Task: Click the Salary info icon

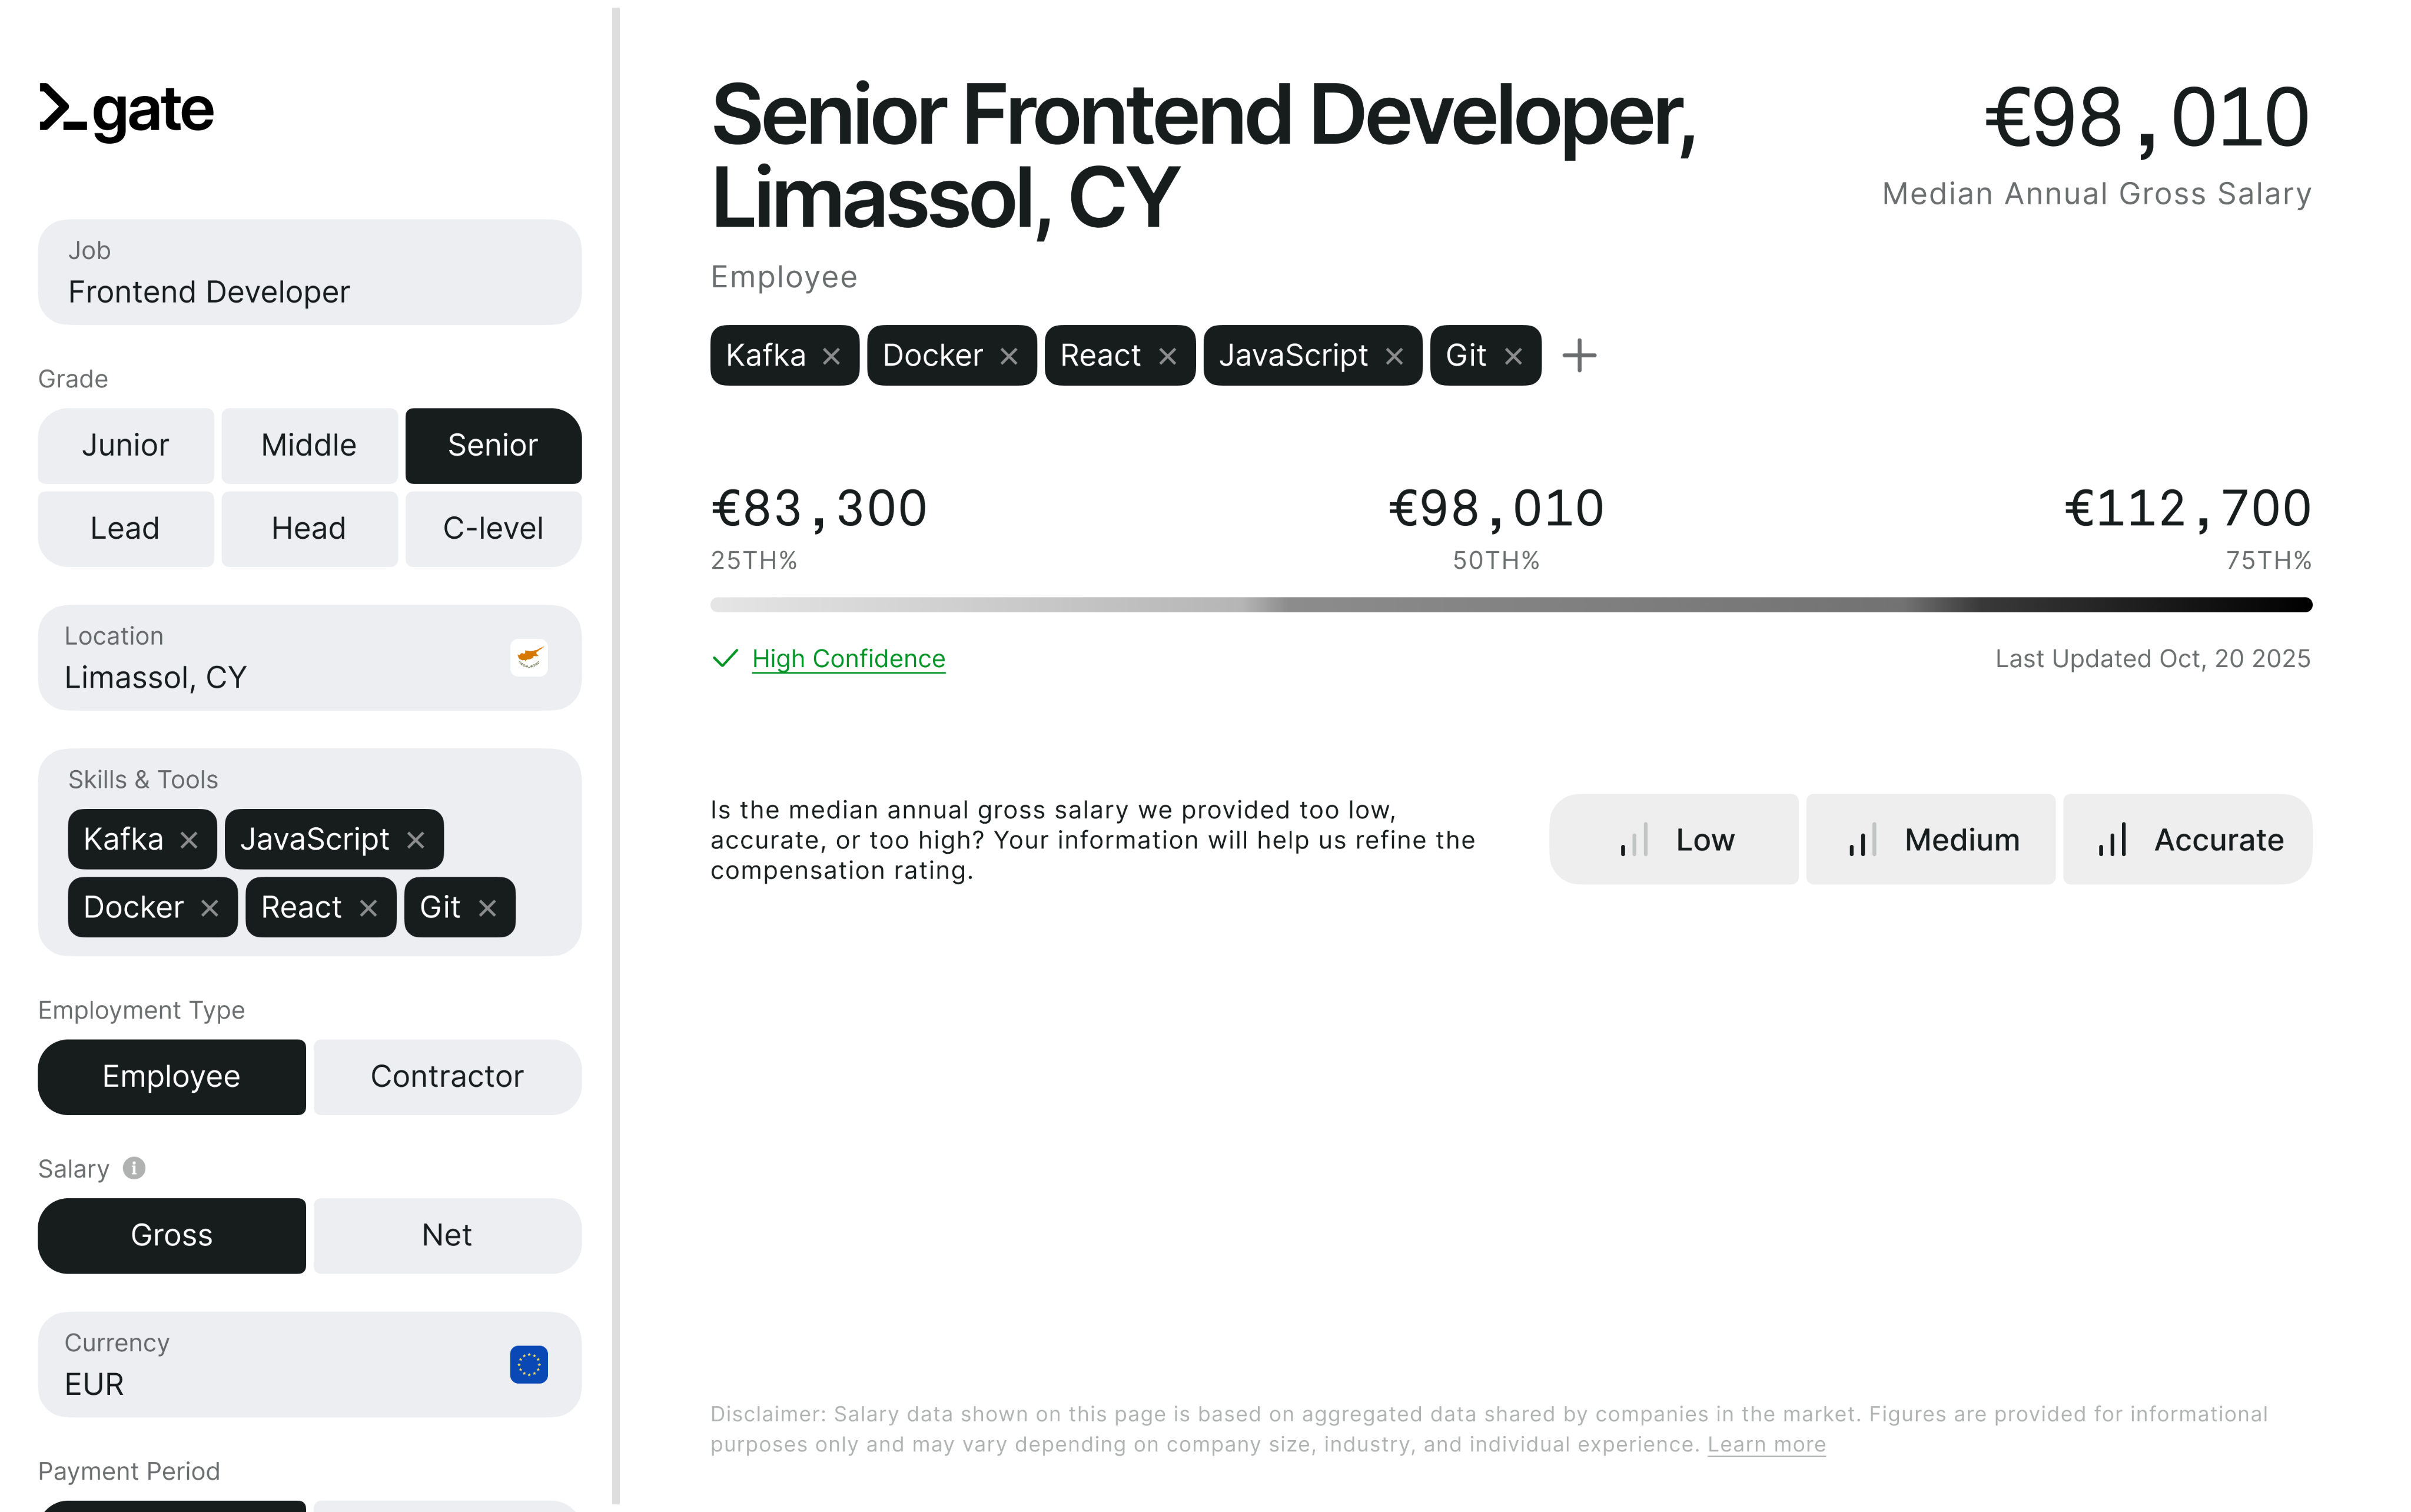Action: coord(134,1168)
